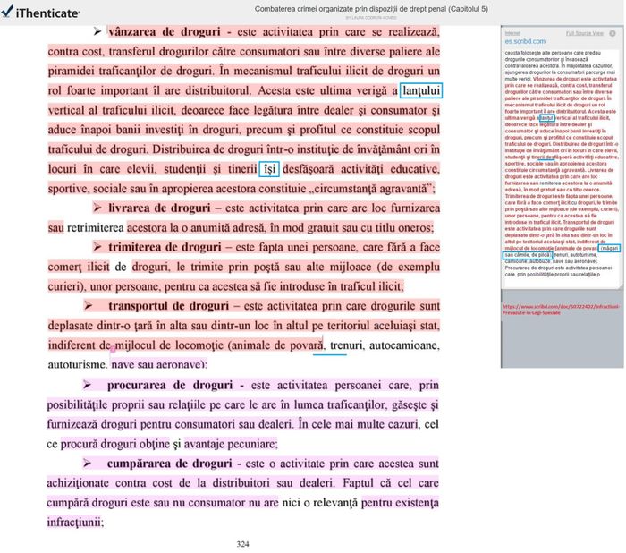
Task: Click the arrow bullet before trimiterea de droguri
Action: click(x=97, y=247)
